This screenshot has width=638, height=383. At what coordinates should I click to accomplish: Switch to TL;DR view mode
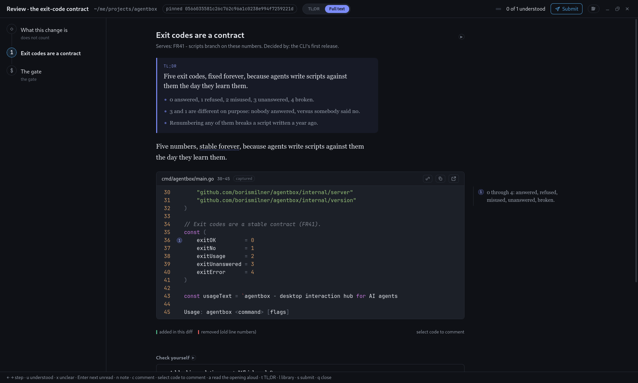(314, 9)
